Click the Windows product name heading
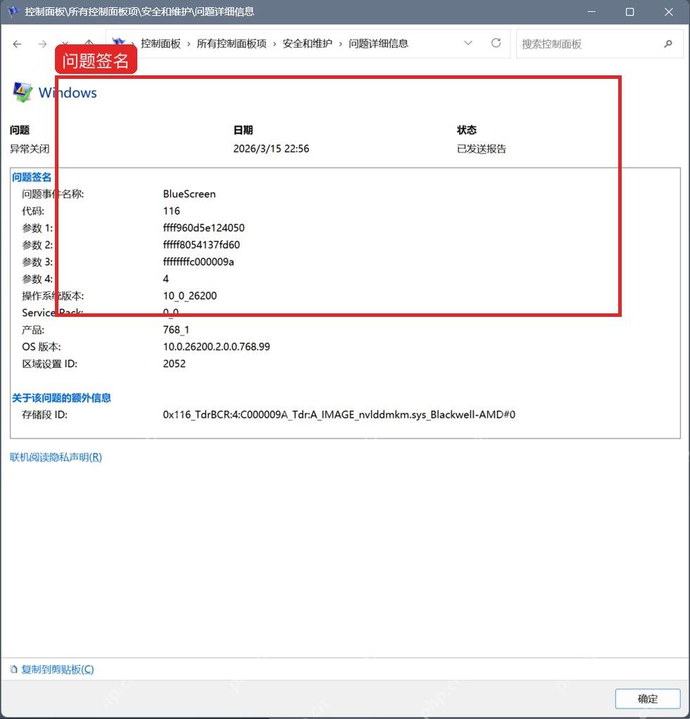This screenshot has height=719, width=690. click(68, 93)
